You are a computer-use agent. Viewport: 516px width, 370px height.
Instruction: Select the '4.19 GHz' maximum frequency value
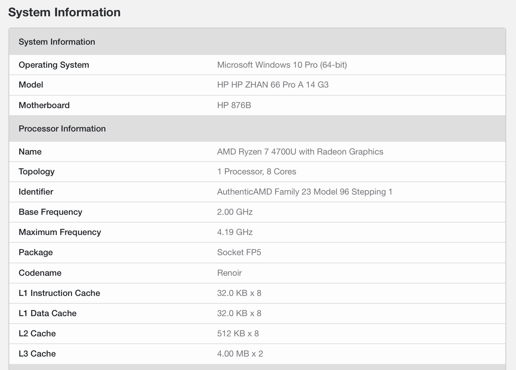tap(235, 232)
